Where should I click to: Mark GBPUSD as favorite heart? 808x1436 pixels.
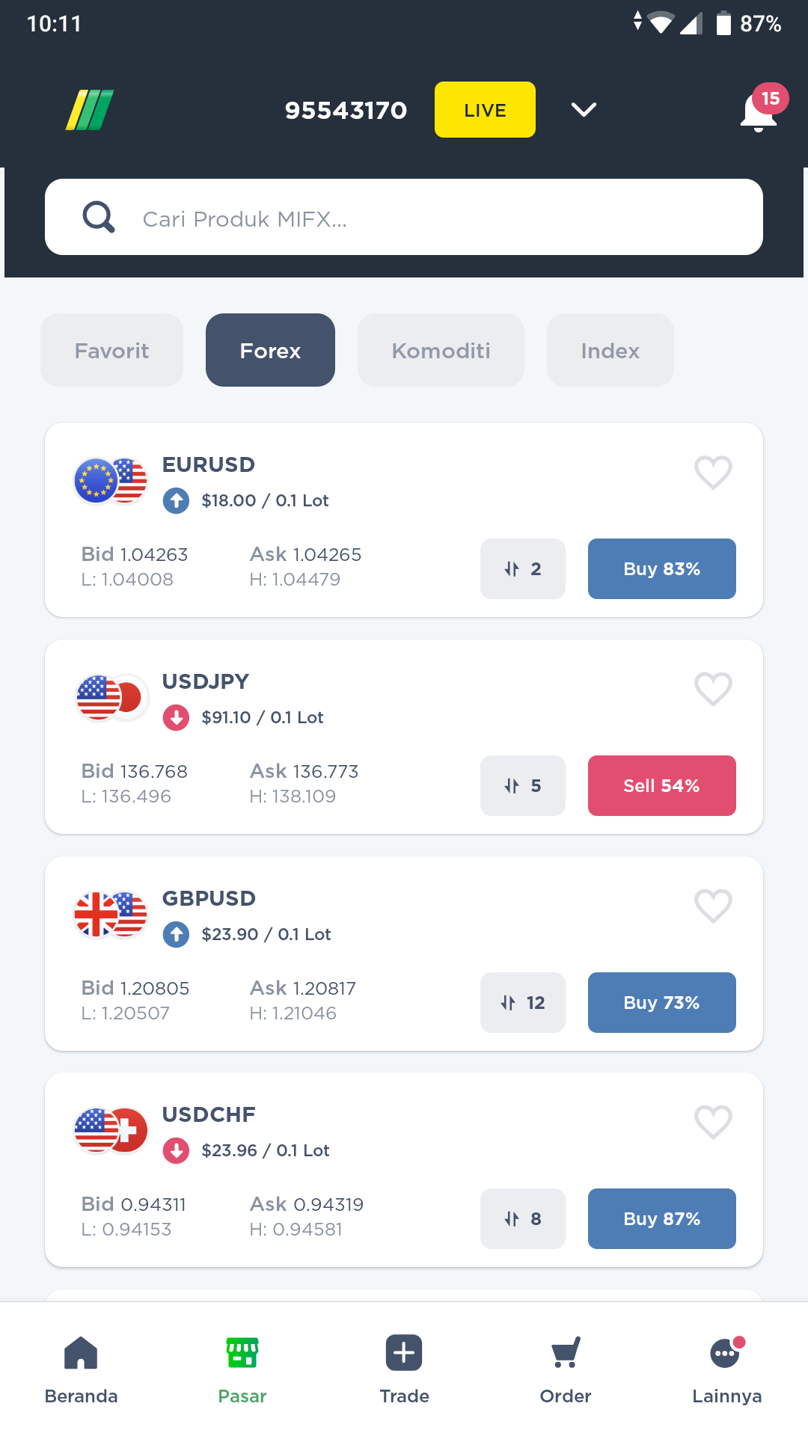[713, 906]
